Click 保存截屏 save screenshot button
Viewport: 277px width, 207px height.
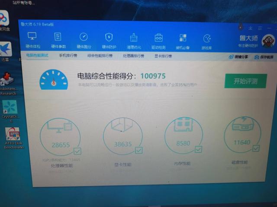pos(264,57)
